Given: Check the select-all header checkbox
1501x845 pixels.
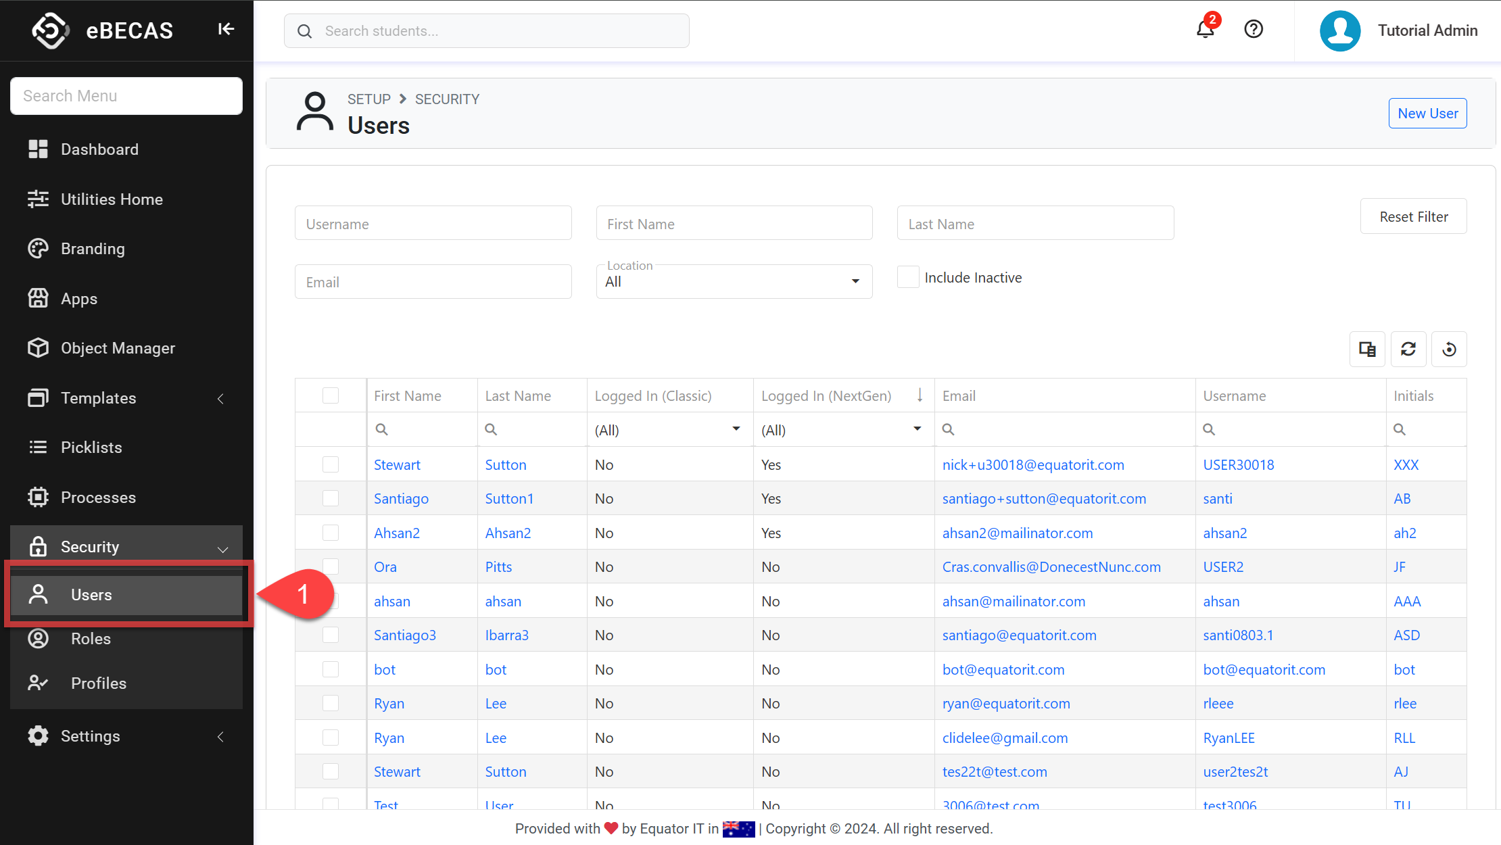Looking at the screenshot, I should [331, 395].
